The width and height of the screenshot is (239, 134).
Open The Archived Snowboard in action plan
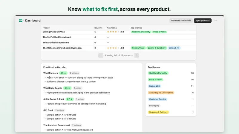coord(56,125)
